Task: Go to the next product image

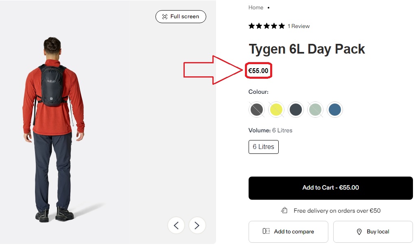Action: point(197,225)
